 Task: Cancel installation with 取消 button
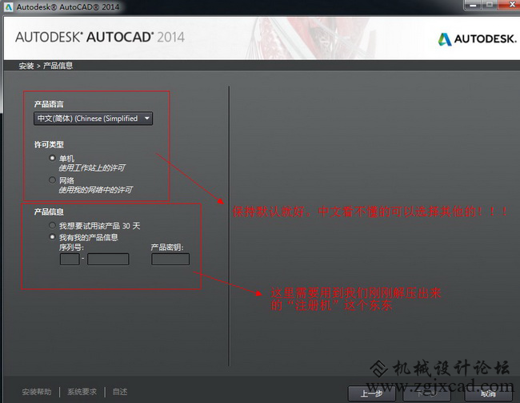pos(489,394)
